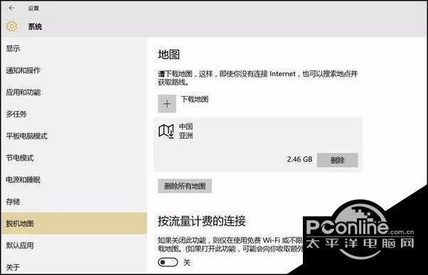This screenshot has height=275, width=428.
Task: Click the 系统 header title
Action: point(35,27)
